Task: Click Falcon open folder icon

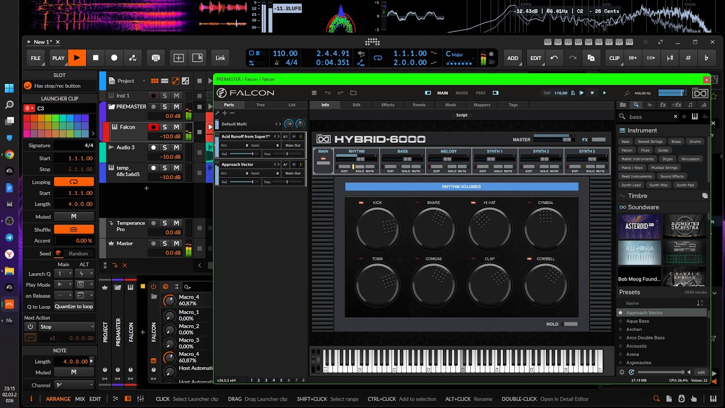Action: [353, 93]
